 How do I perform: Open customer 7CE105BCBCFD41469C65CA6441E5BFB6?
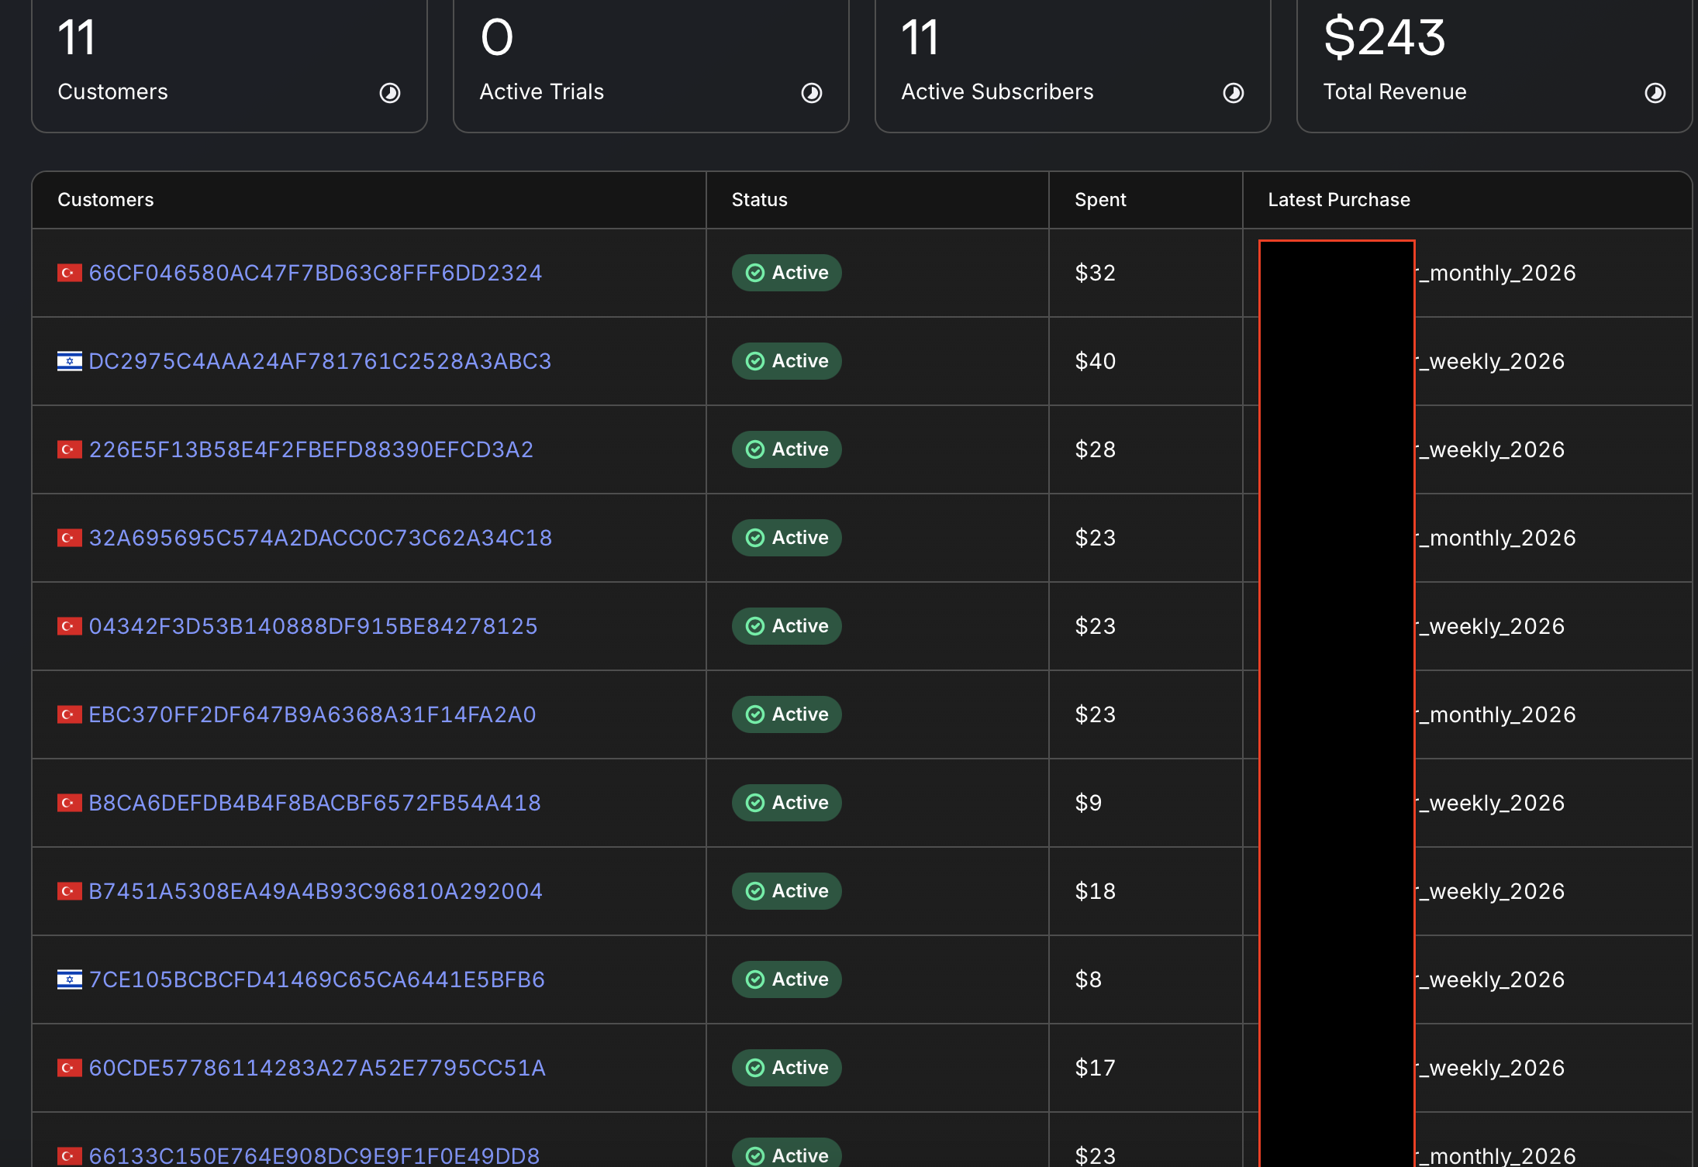(x=317, y=979)
